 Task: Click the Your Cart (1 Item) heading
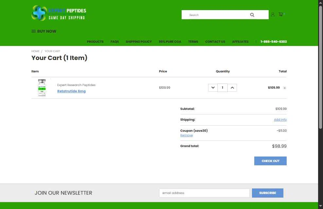59,58
